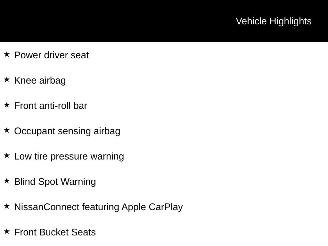Click the 'Blind Spot Warning' text
This screenshot has height=246, width=328.
pos(55,182)
